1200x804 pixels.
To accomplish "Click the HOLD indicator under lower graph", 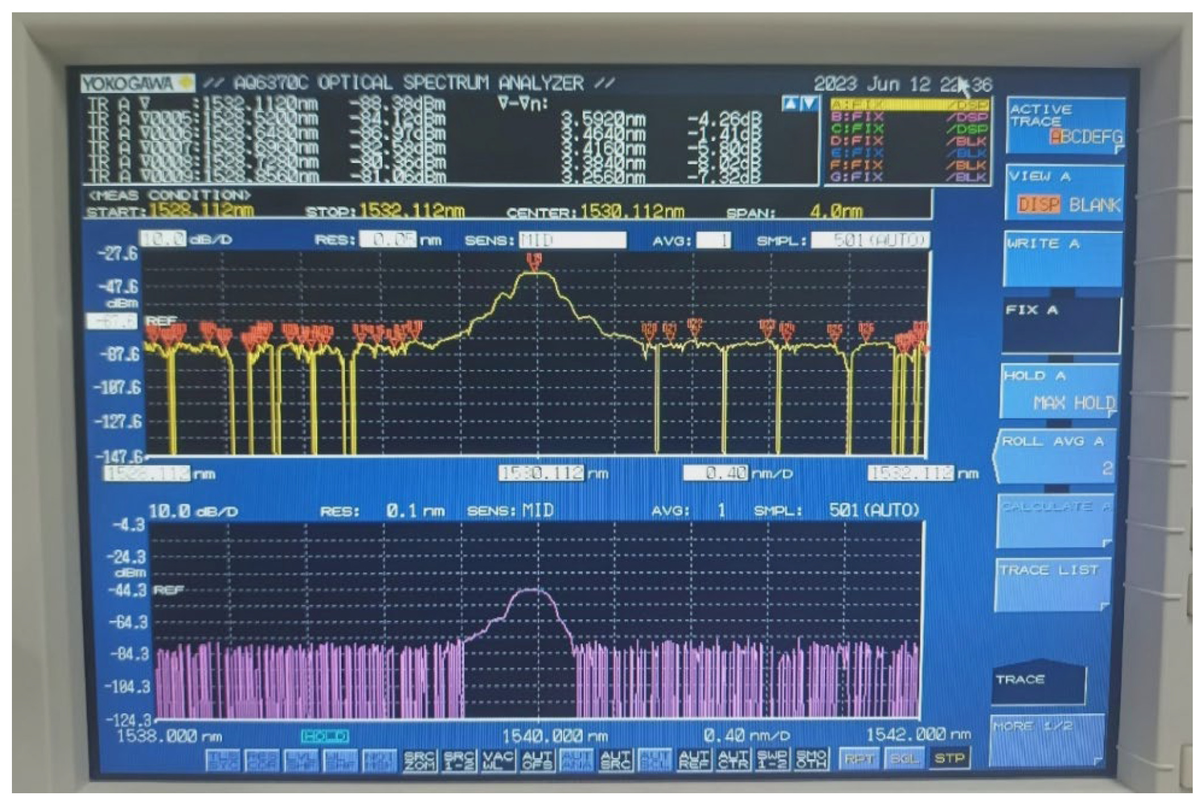I will (x=325, y=736).
